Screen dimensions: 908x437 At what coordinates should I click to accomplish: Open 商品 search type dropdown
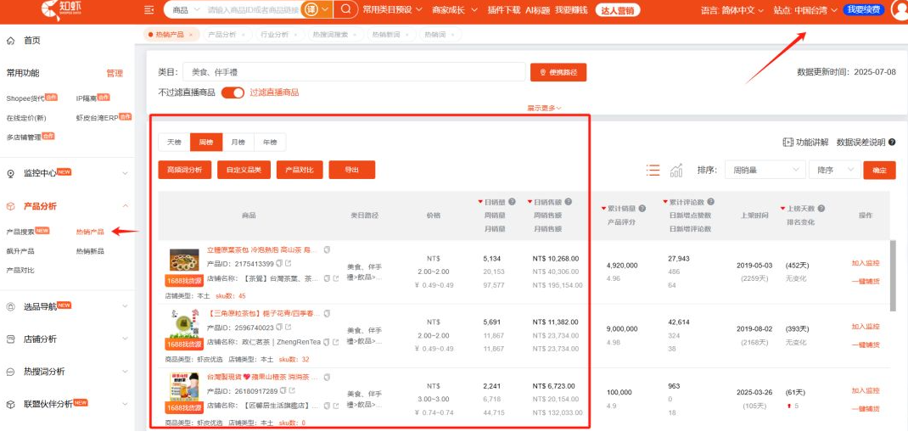click(187, 10)
